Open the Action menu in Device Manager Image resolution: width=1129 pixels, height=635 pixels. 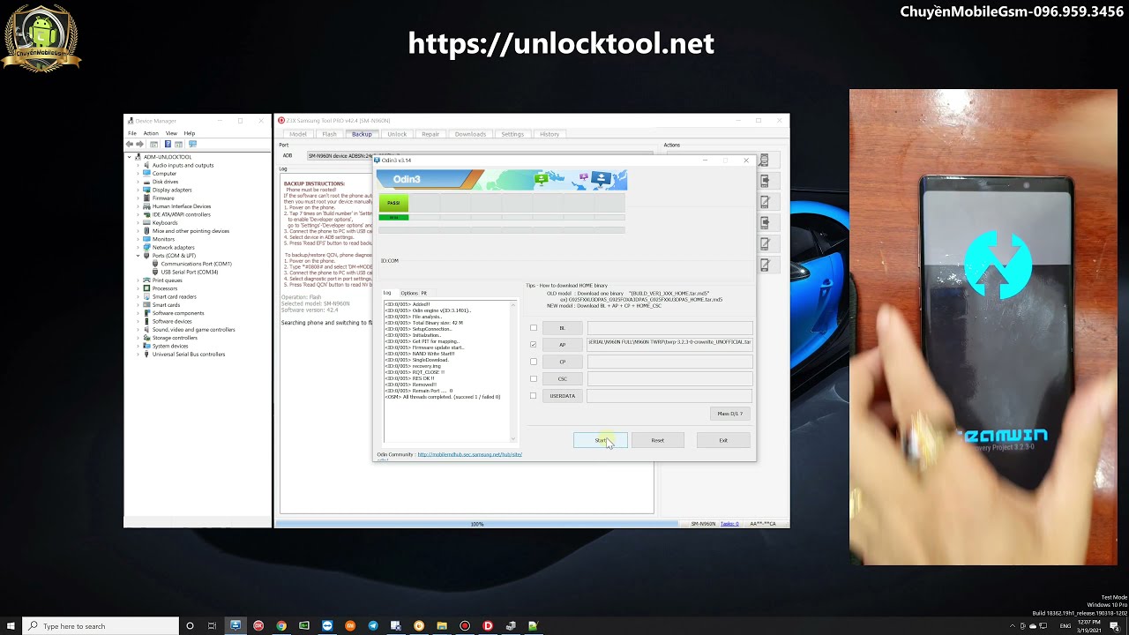(x=151, y=133)
